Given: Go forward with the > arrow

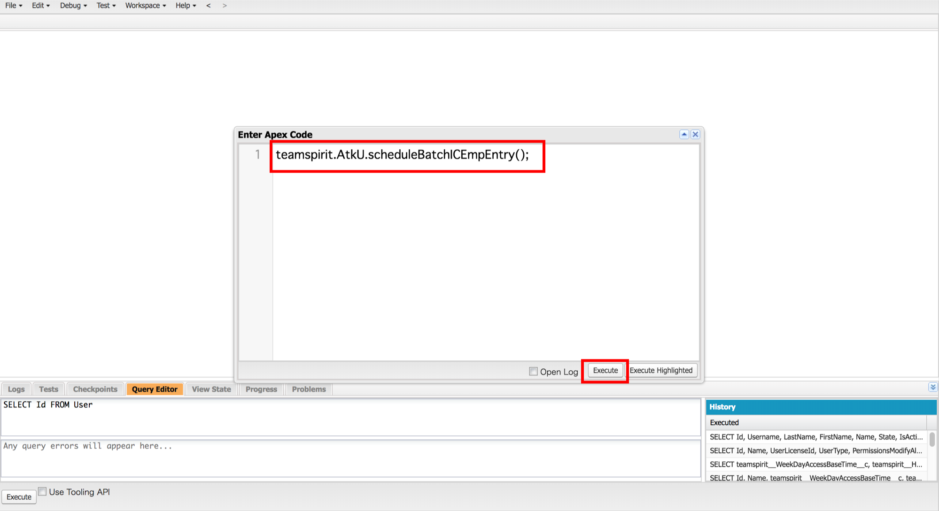Looking at the screenshot, I should 225,6.
